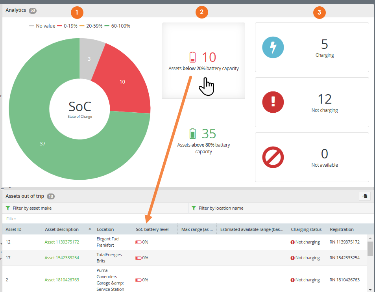Click the blue Charging lightning bolt icon
The image size is (375, 292).
pos(273,47)
